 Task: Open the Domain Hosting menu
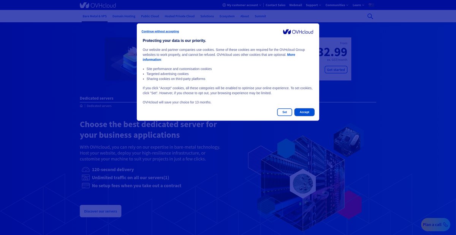click(124, 16)
